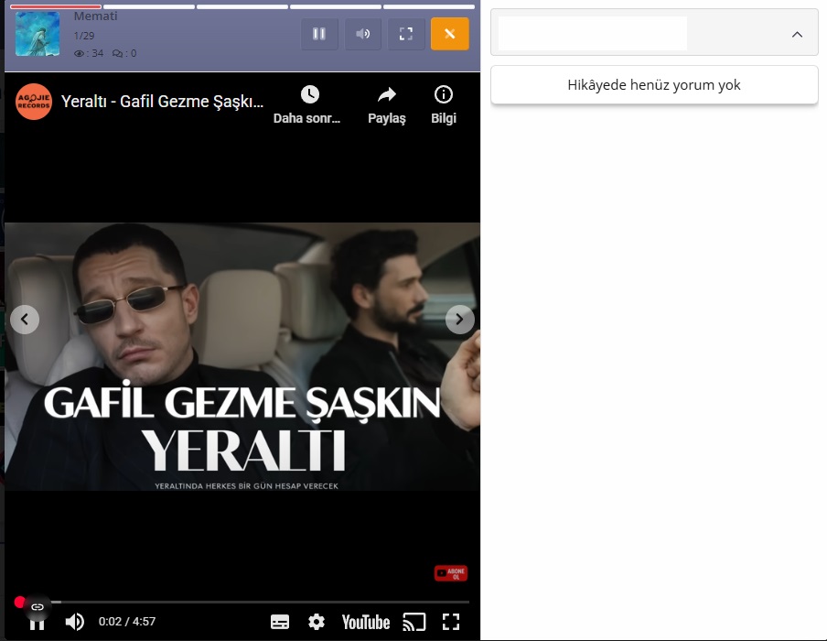This screenshot has width=827, height=641.
Task: Open YouTube player settings gear
Action: [x=317, y=622]
